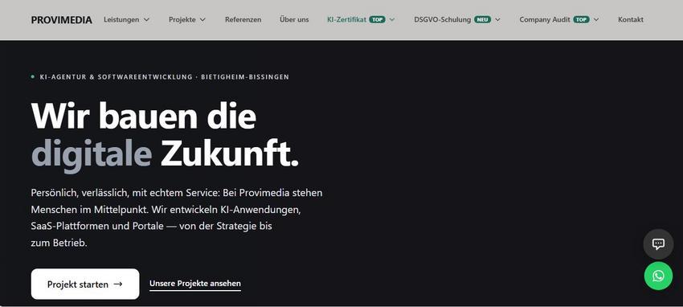Expand the DSGVO-Schulung menu chevron
Viewport: 683px width, 307px height.
pos(497,19)
